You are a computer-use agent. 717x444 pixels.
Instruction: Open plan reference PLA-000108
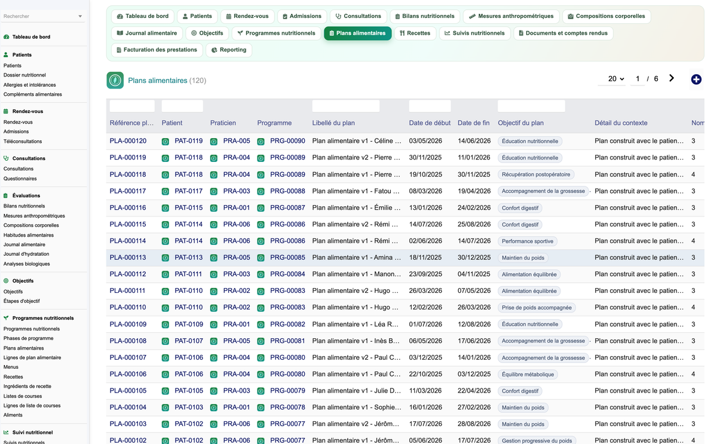[128, 341]
